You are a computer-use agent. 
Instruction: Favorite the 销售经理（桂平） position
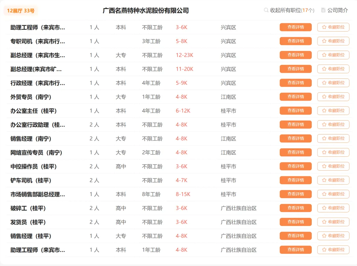pos(333,236)
